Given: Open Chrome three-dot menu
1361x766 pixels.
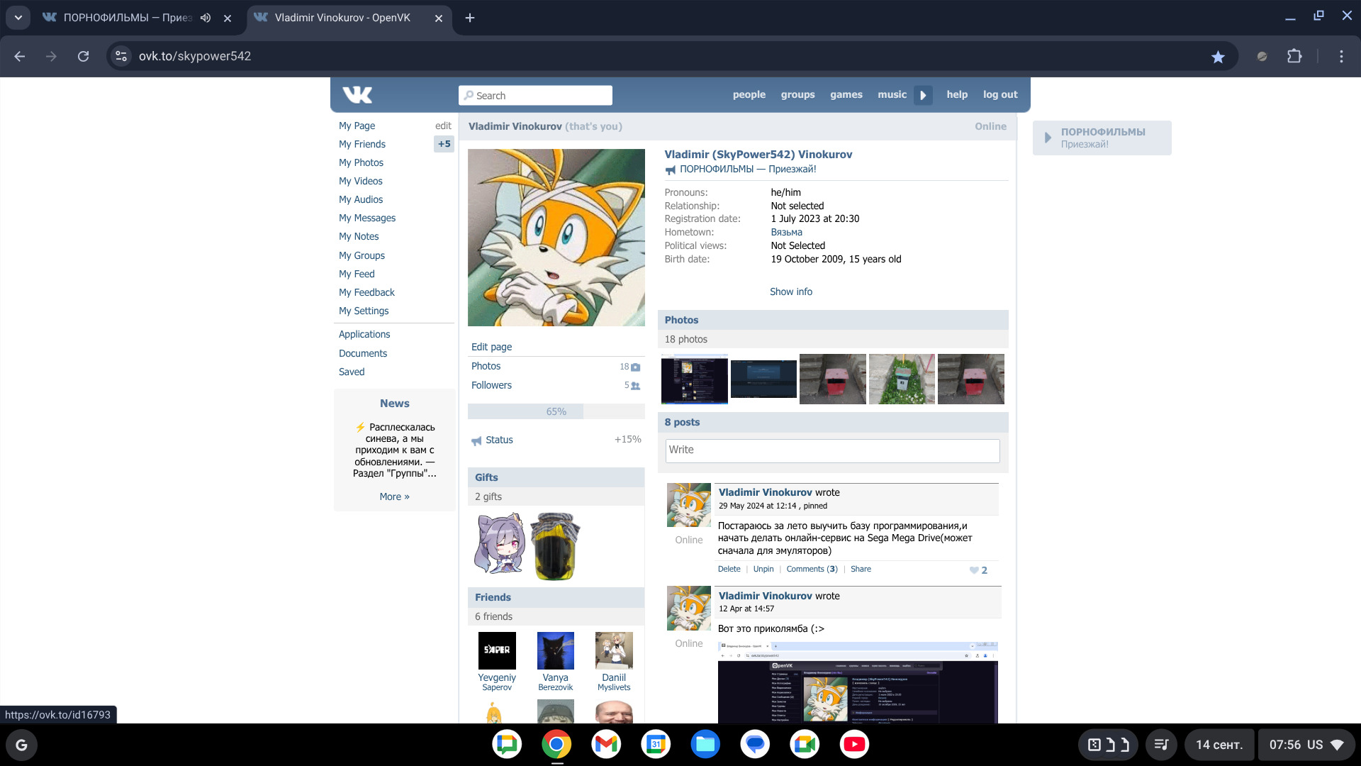Looking at the screenshot, I should [1341, 56].
